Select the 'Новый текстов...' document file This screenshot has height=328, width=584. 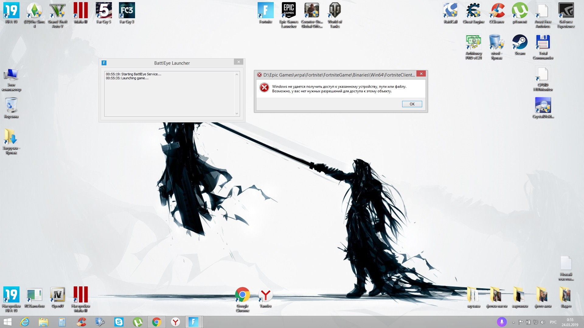point(566,268)
